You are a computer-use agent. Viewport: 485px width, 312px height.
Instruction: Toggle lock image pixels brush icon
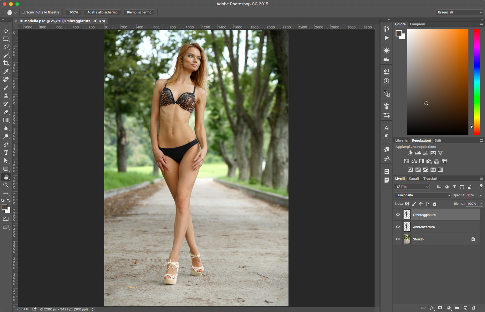point(414,204)
